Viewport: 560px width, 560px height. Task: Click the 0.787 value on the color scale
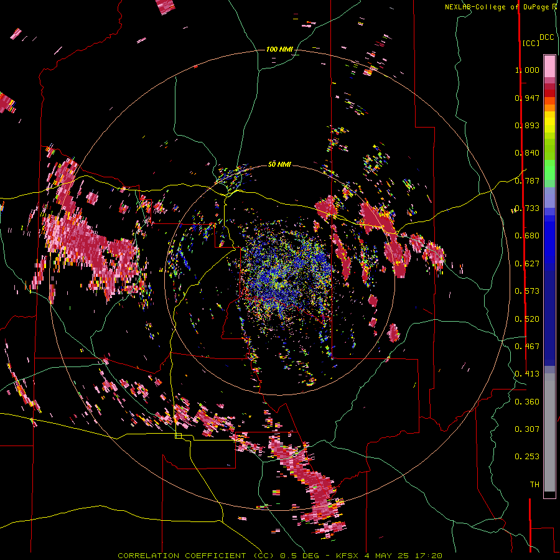coord(527,180)
